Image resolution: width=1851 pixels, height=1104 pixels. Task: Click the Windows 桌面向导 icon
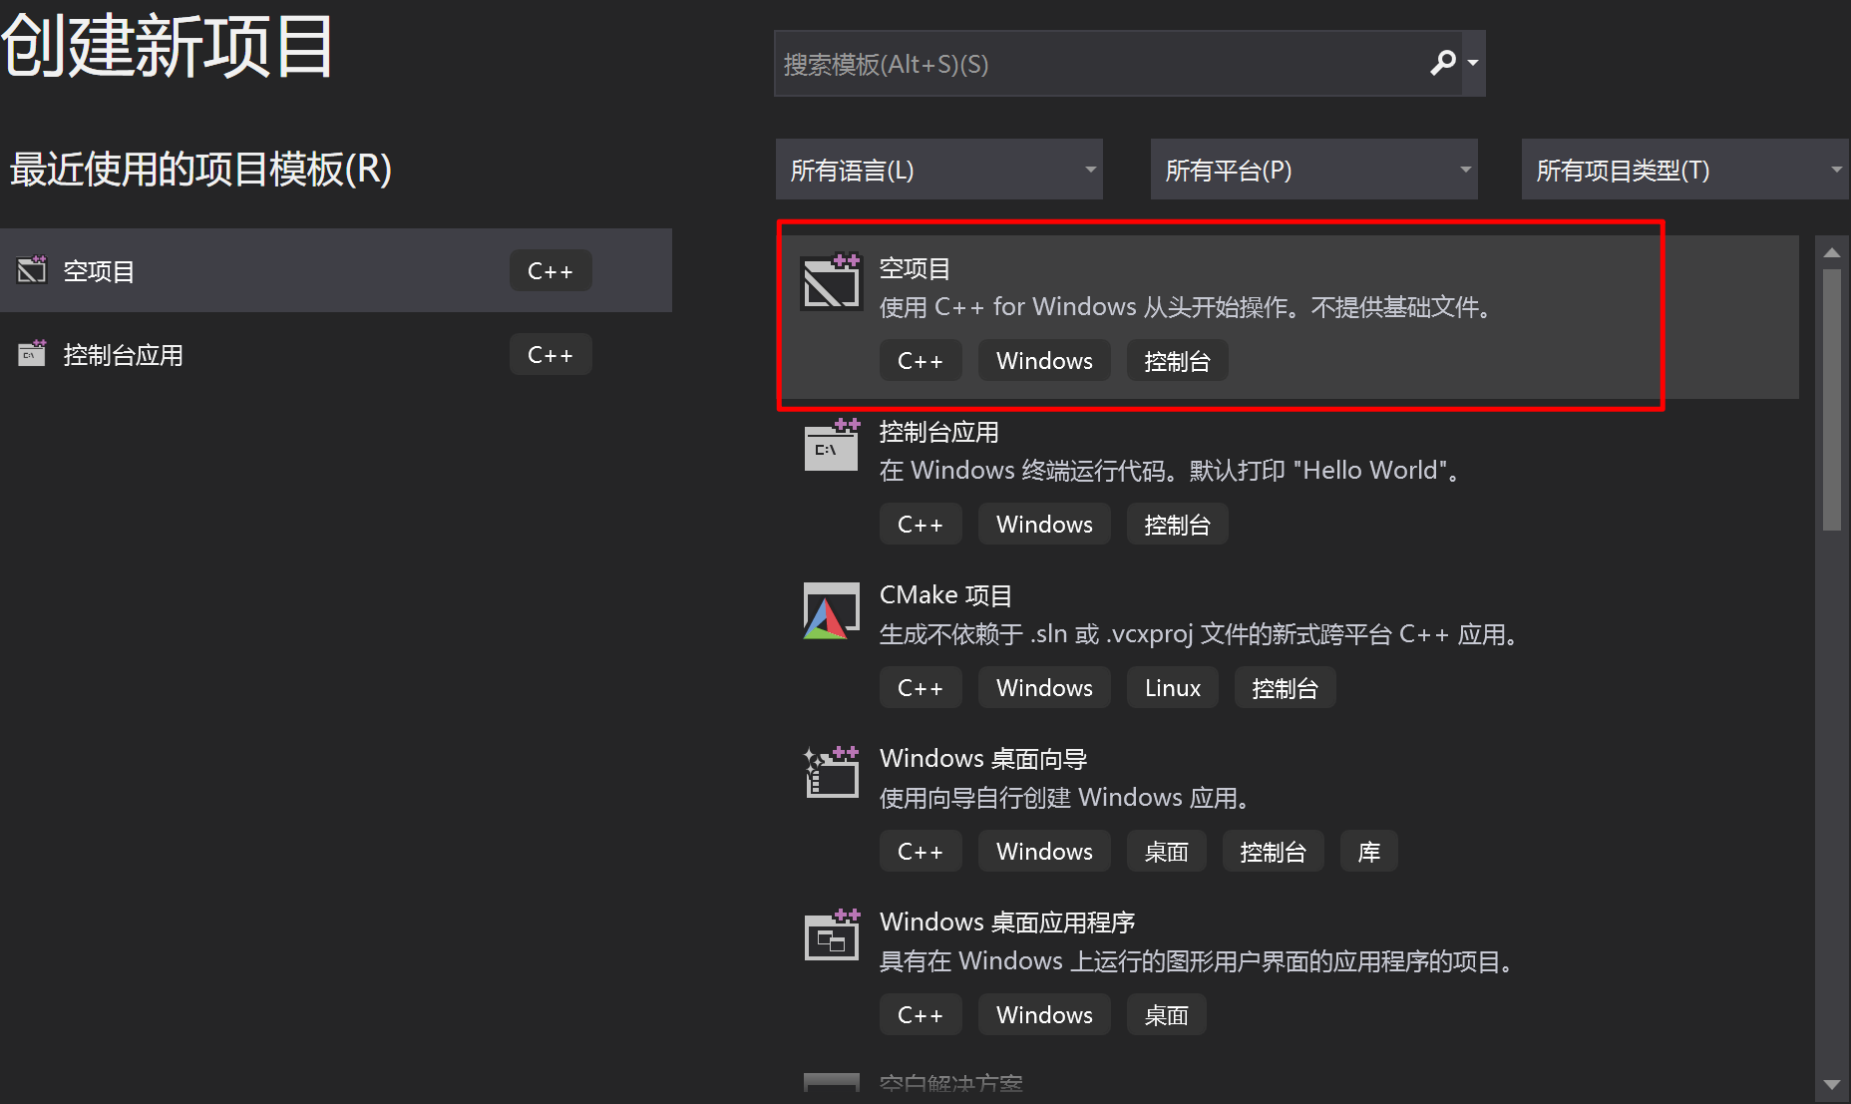click(x=831, y=772)
